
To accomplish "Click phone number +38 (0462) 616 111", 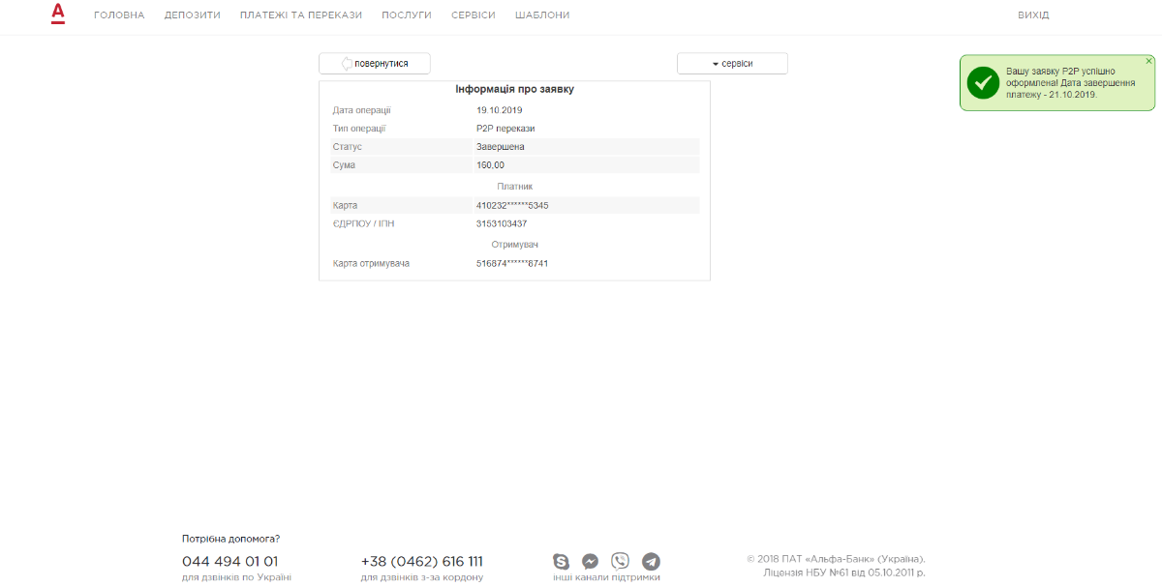I will pos(422,561).
